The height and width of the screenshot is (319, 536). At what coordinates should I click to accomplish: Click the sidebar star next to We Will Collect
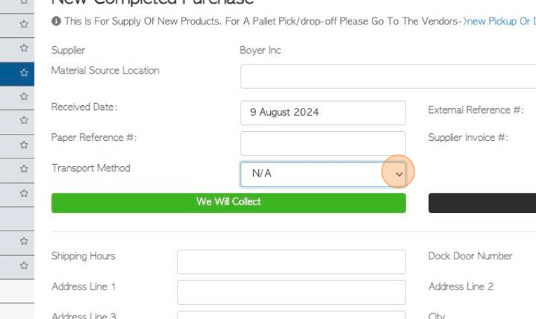[x=24, y=194]
